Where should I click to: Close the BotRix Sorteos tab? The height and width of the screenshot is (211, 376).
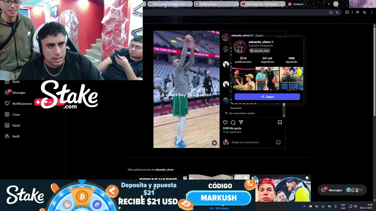(236, 4)
